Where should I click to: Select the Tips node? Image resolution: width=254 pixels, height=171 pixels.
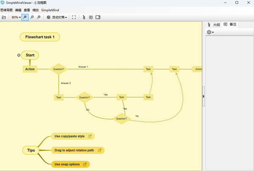click(x=31, y=150)
